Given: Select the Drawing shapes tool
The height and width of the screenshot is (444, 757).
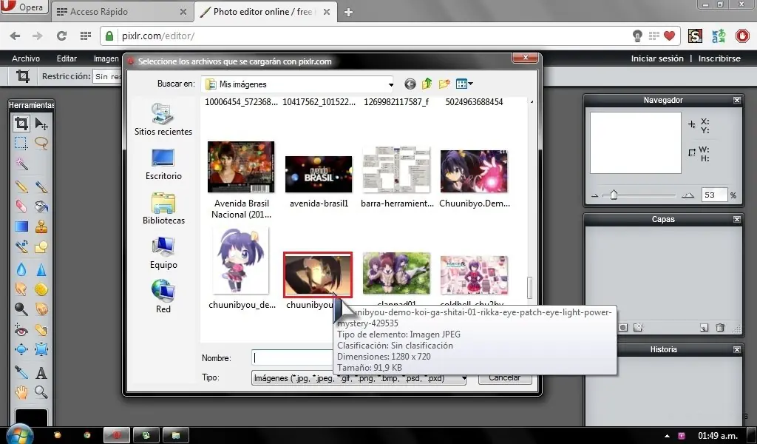Looking at the screenshot, I should point(41,247).
